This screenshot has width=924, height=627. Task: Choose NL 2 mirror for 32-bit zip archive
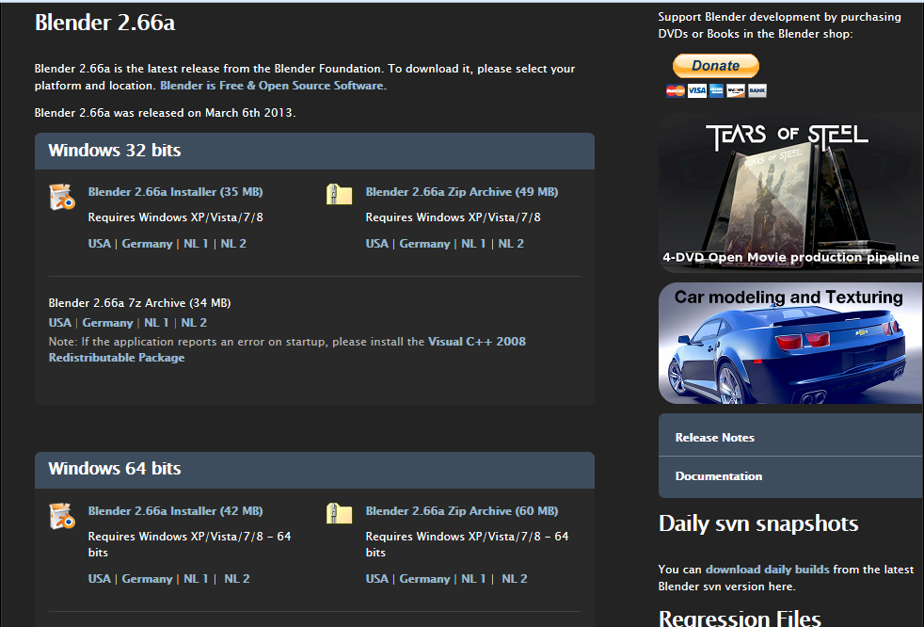511,244
